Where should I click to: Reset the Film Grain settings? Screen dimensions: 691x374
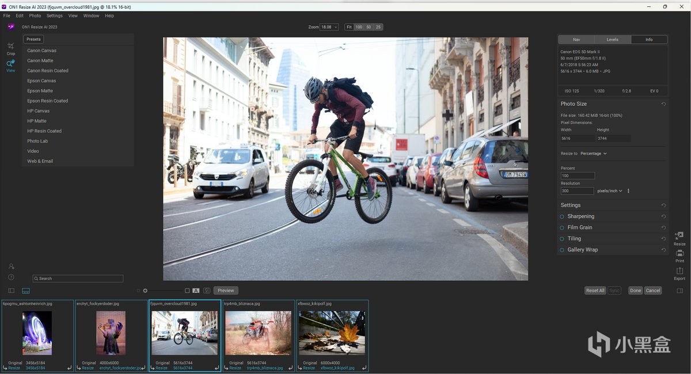pyautogui.click(x=663, y=227)
